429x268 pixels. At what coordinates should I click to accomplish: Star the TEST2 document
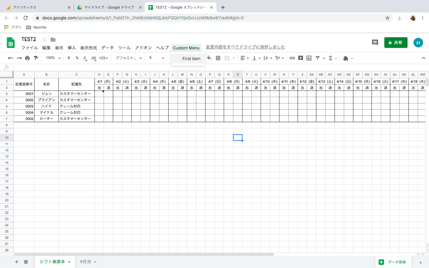[45, 39]
